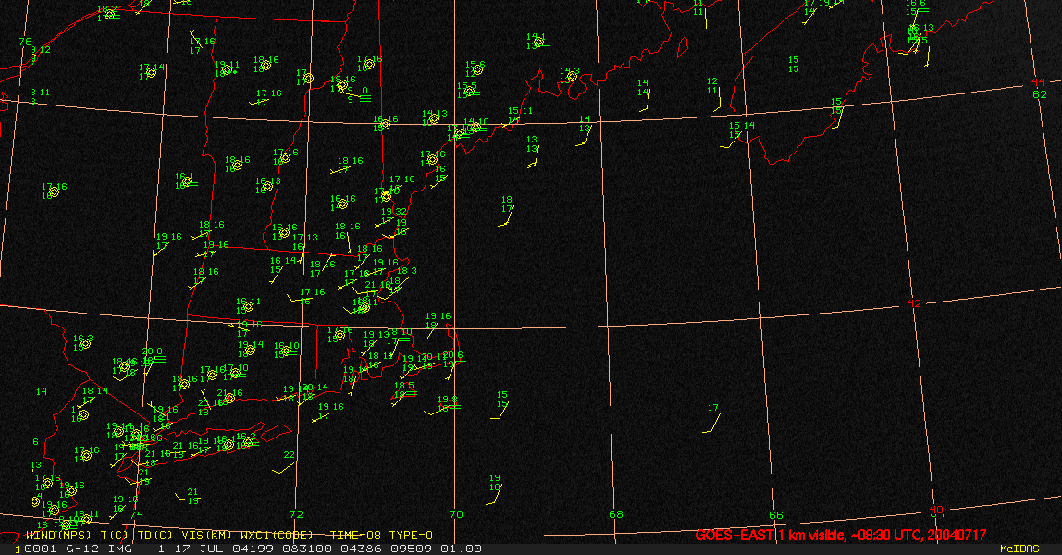The height and width of the screenshot is (555, 1062).
Task: Click the 09509 status bar value
Action: click(413, 549)
